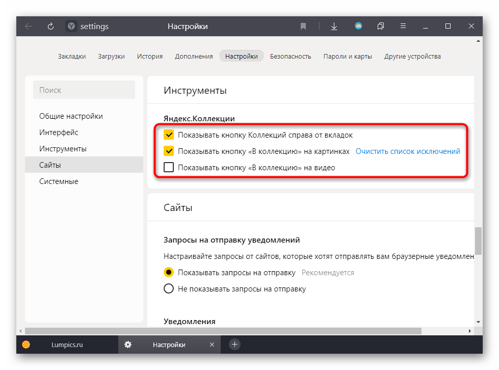This screenshot has width=499, height=370.
Task: Switch to the История section
Action: [x=150, y=56]
